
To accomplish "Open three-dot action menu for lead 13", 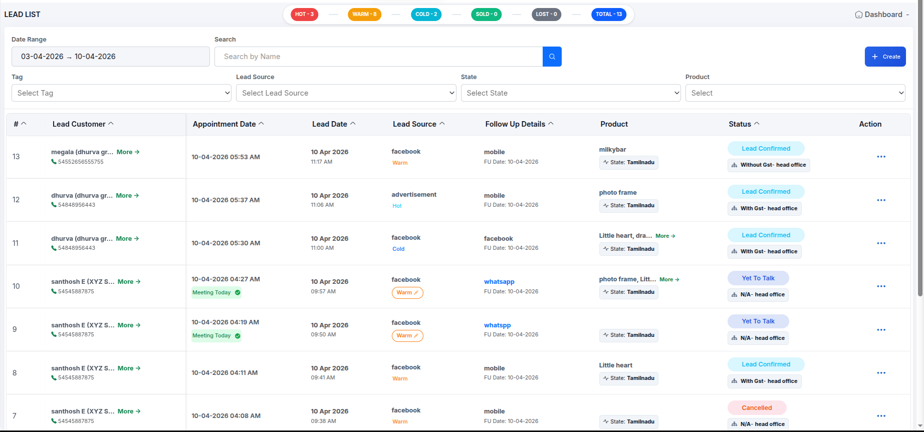I will pos(881,157).
